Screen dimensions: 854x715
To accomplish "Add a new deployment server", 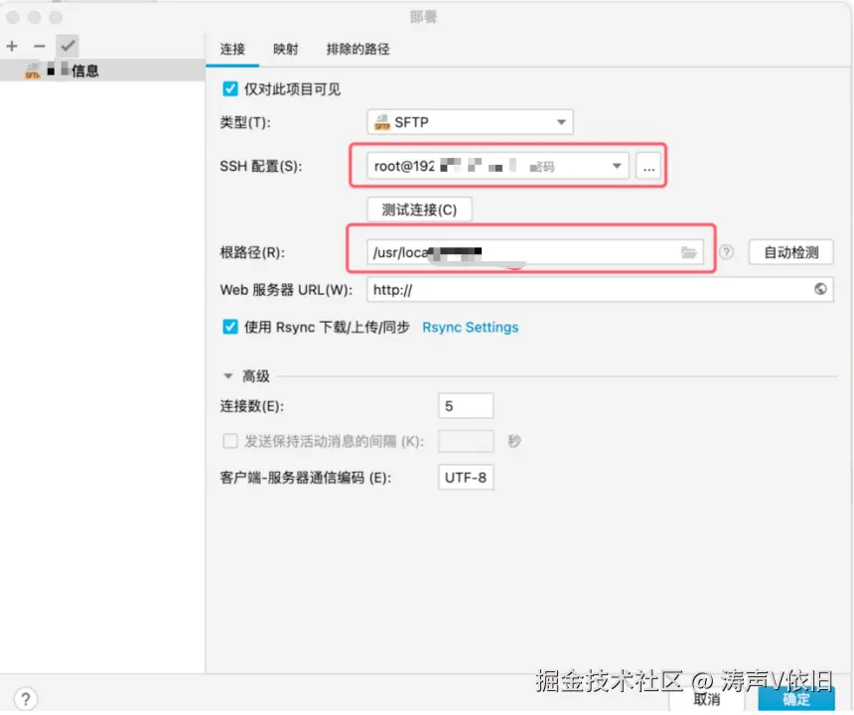I will pyautogui.click(x=11, y=45).
